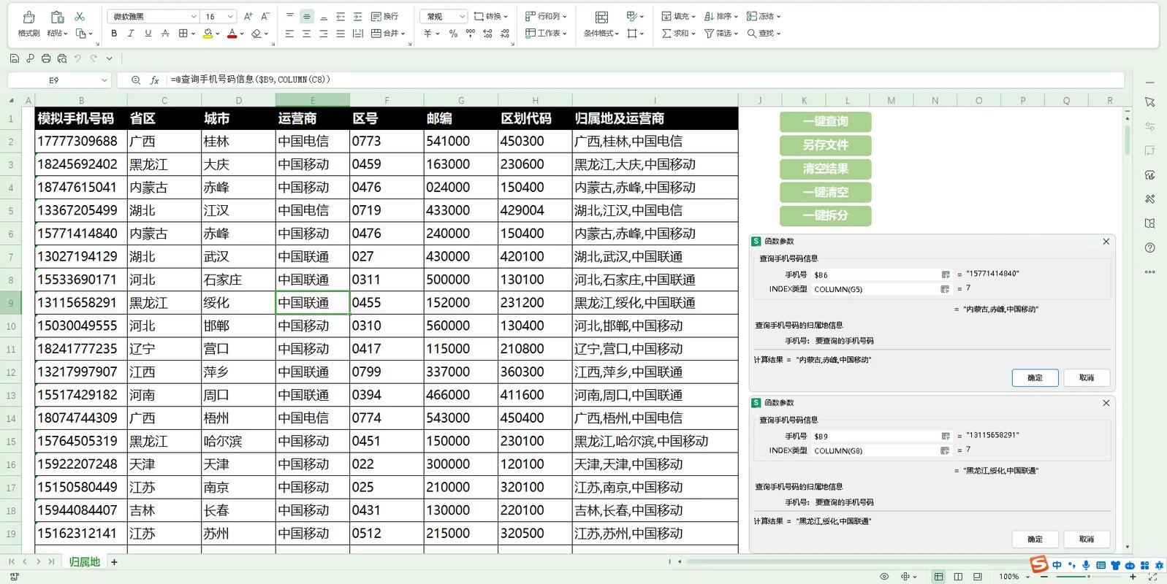
Task: Click the 一键拆分 green button
Action: click(825, 216)
